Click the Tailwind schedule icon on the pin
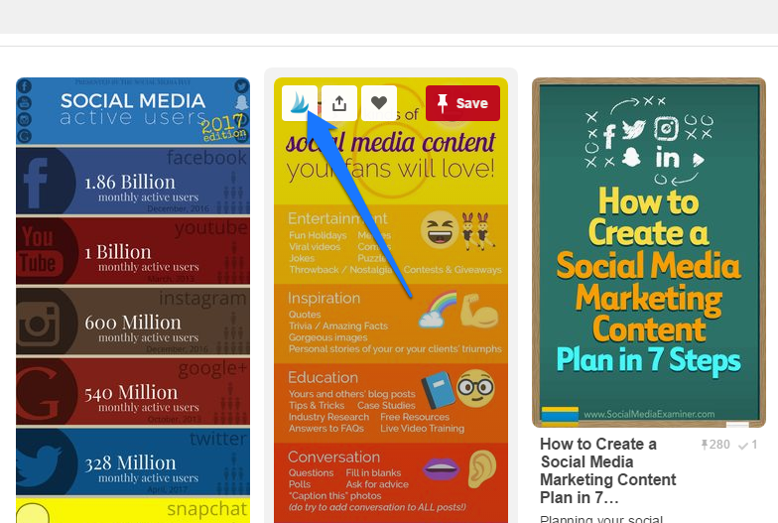The image size is (778, 523). click(x=300, y=103)
